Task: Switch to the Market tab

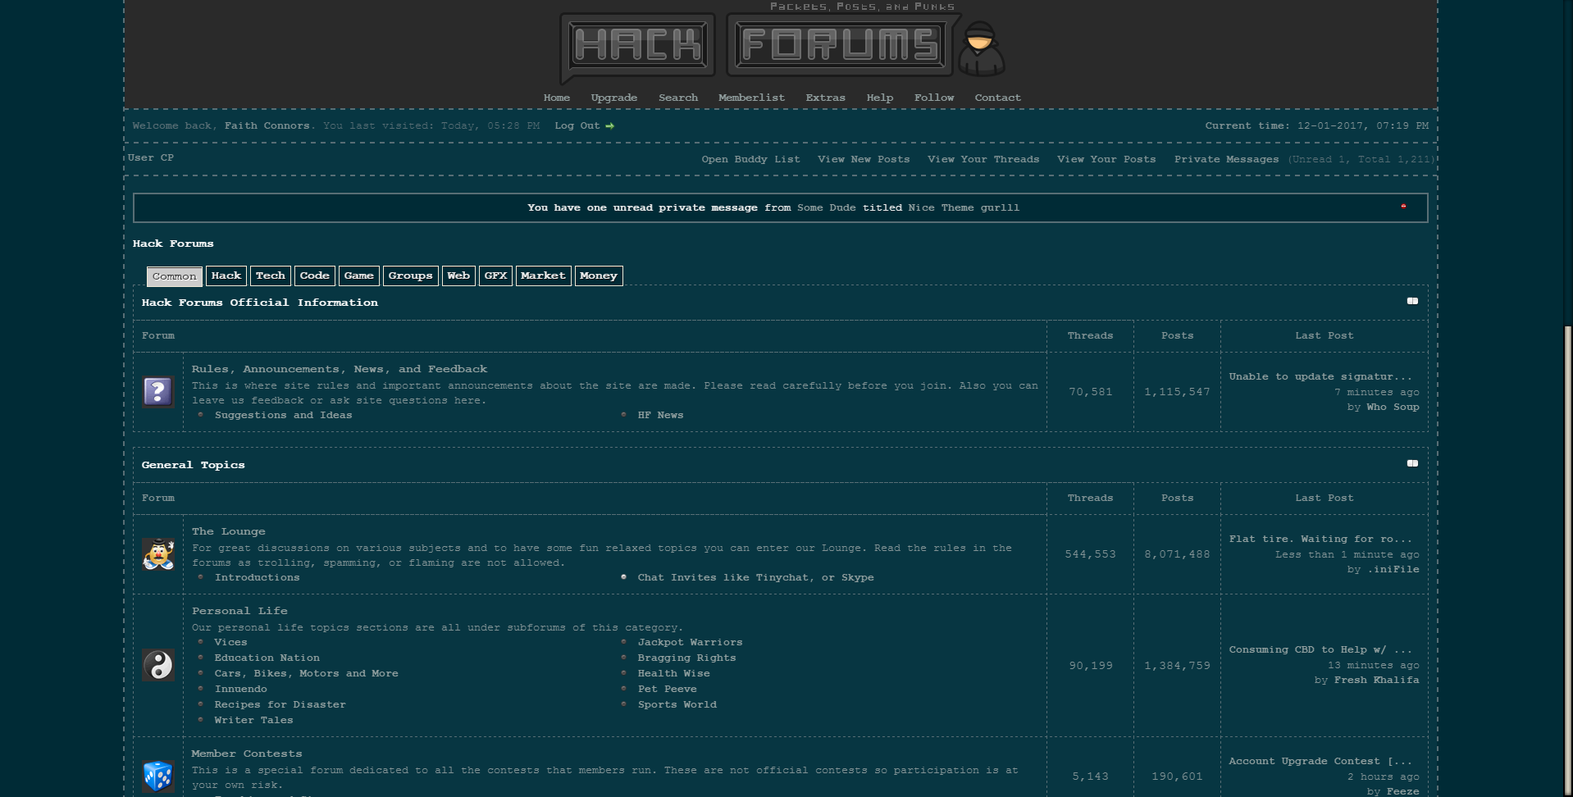Action: click(x=544, y=276)
